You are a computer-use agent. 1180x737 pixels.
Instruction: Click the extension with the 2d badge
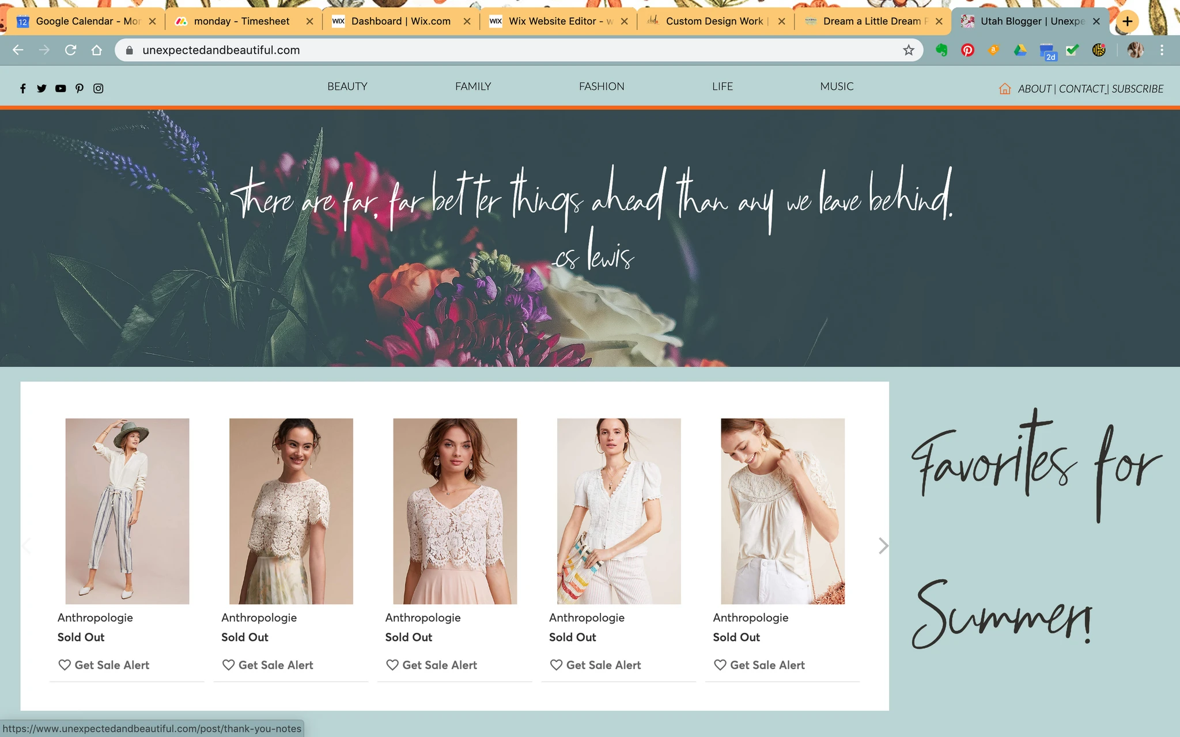(x=1047, y=52)
